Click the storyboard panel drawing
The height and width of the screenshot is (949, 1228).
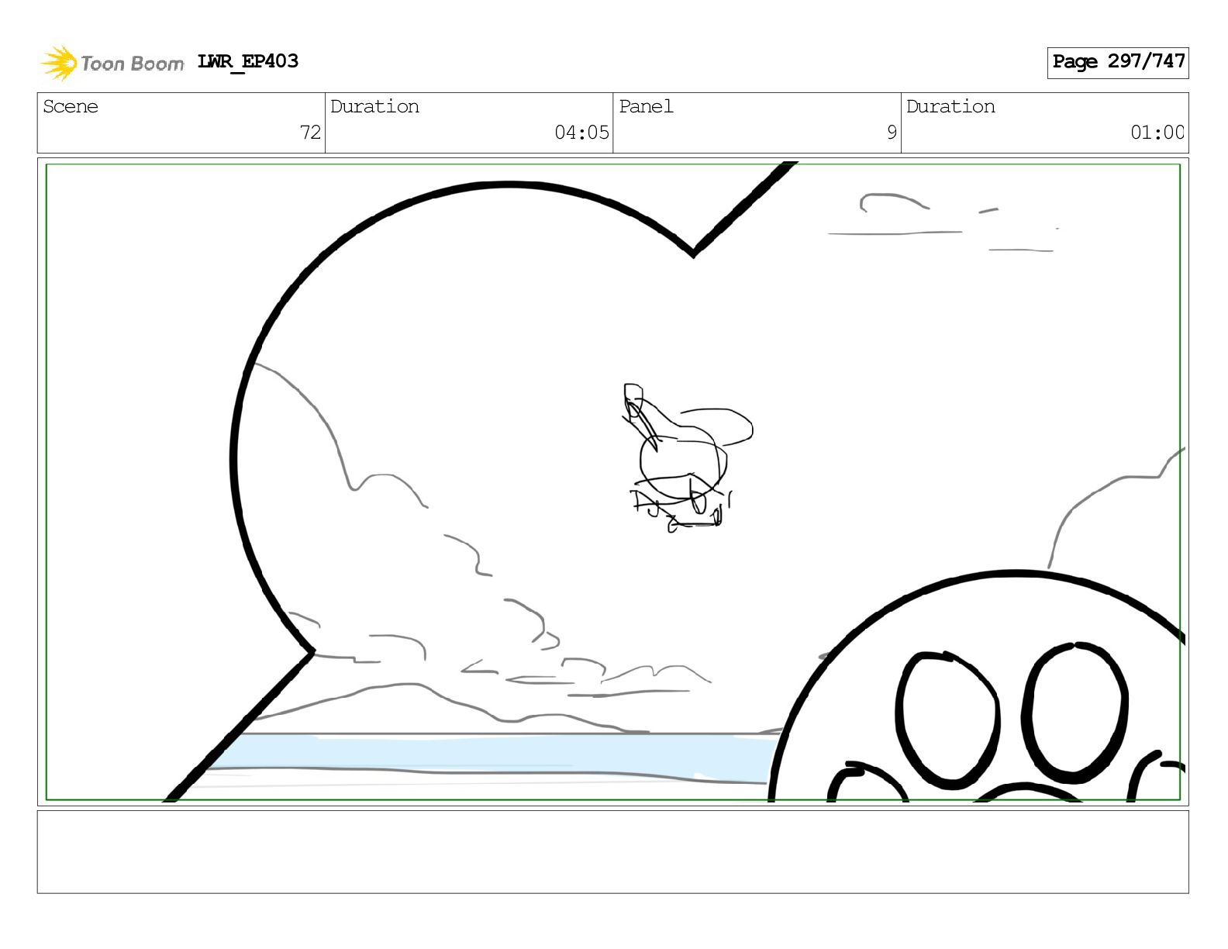[x=612, y=481]
